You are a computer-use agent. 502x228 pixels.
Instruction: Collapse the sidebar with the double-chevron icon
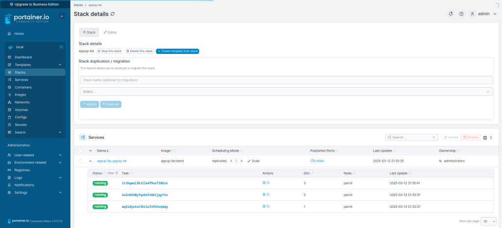(x=62, y=16)
